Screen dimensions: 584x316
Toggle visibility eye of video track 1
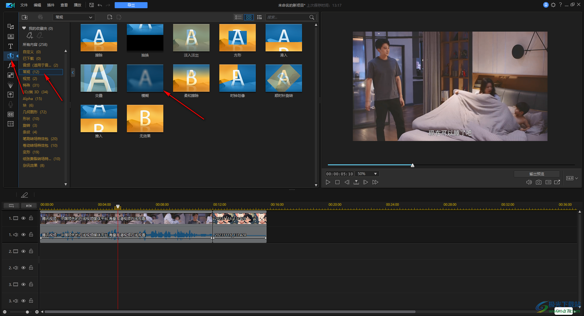click(23, 218)
